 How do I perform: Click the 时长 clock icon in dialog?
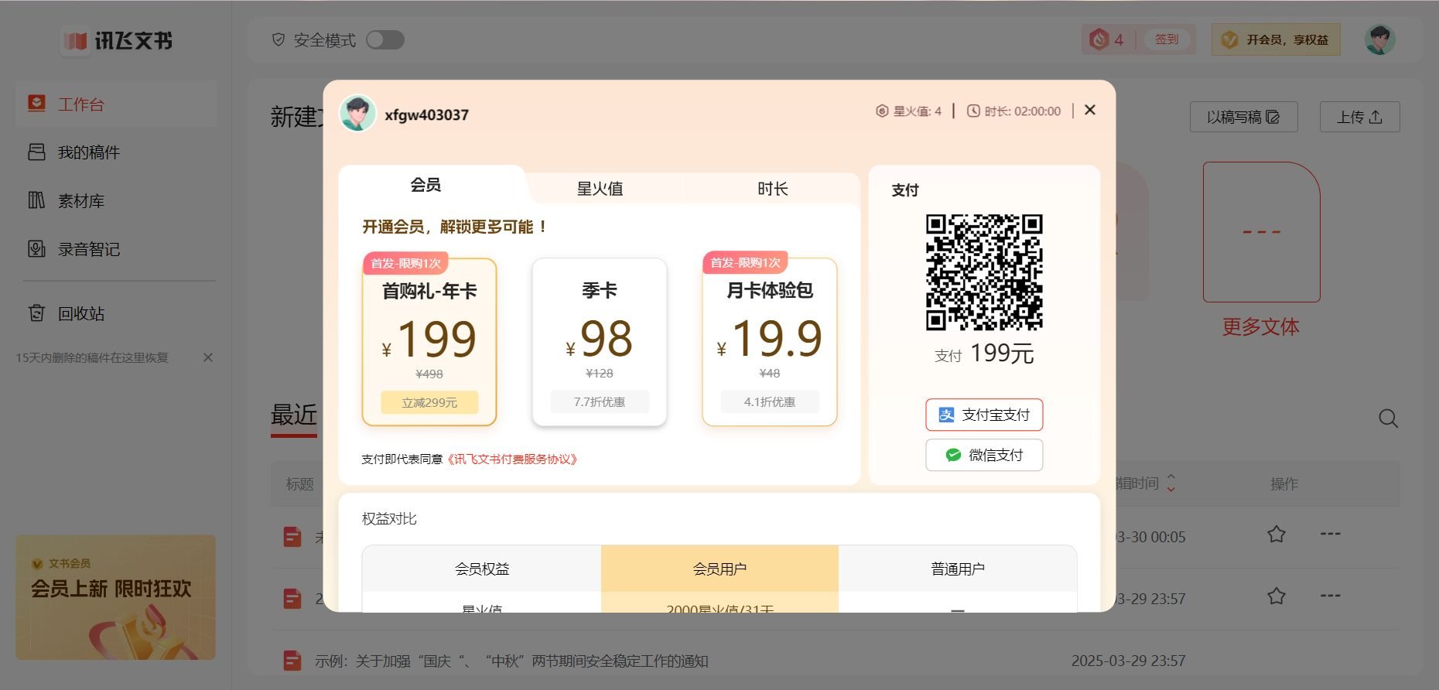coord(974,111)
